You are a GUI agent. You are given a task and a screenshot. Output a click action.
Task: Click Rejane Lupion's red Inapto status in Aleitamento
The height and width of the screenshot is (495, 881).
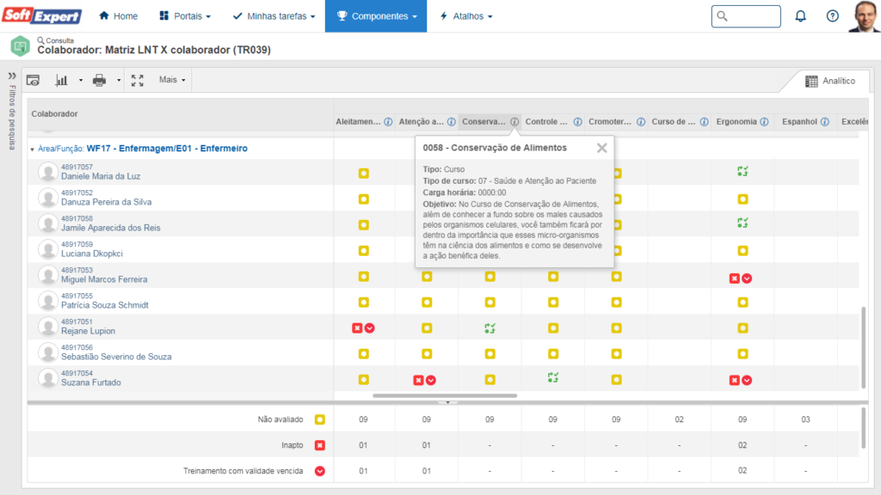(x=357, y=328)
